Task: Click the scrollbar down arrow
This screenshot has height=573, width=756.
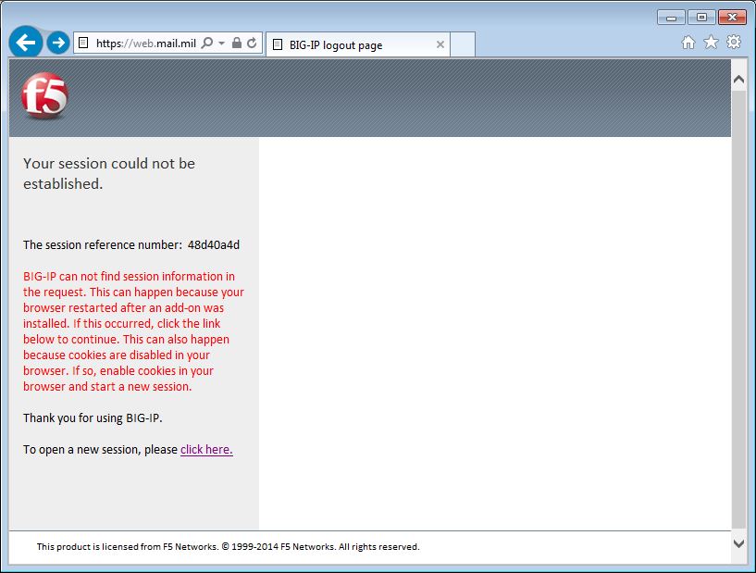Action: pos(738,543)
